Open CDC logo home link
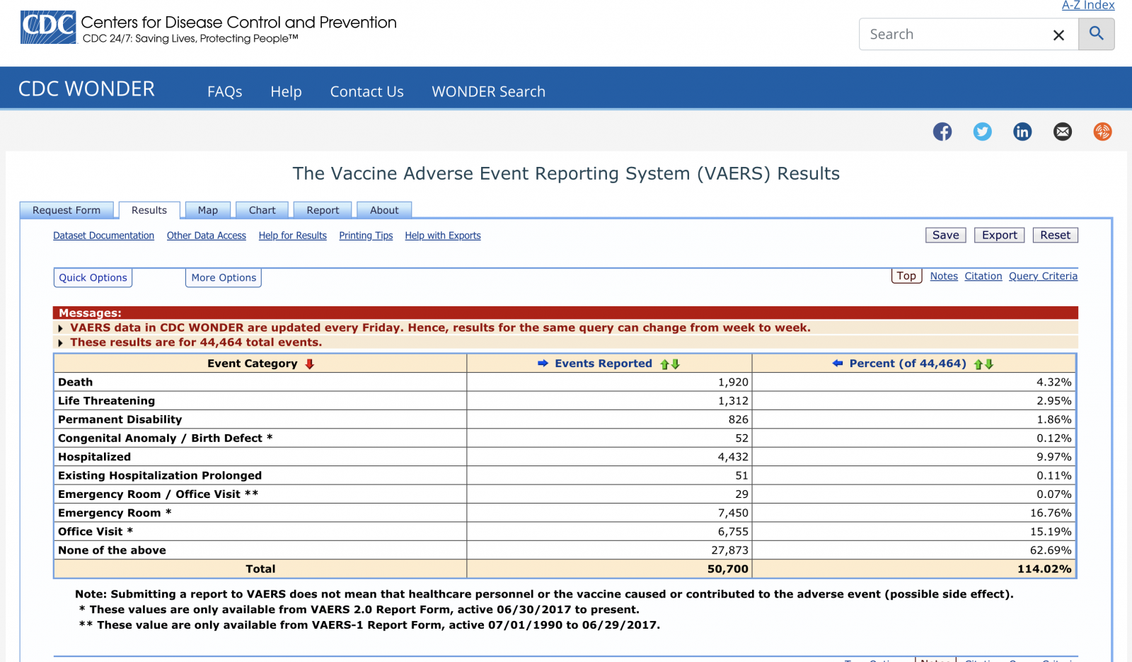The height and width of the screenshot is (662, 1132). (x=48, y=28)
